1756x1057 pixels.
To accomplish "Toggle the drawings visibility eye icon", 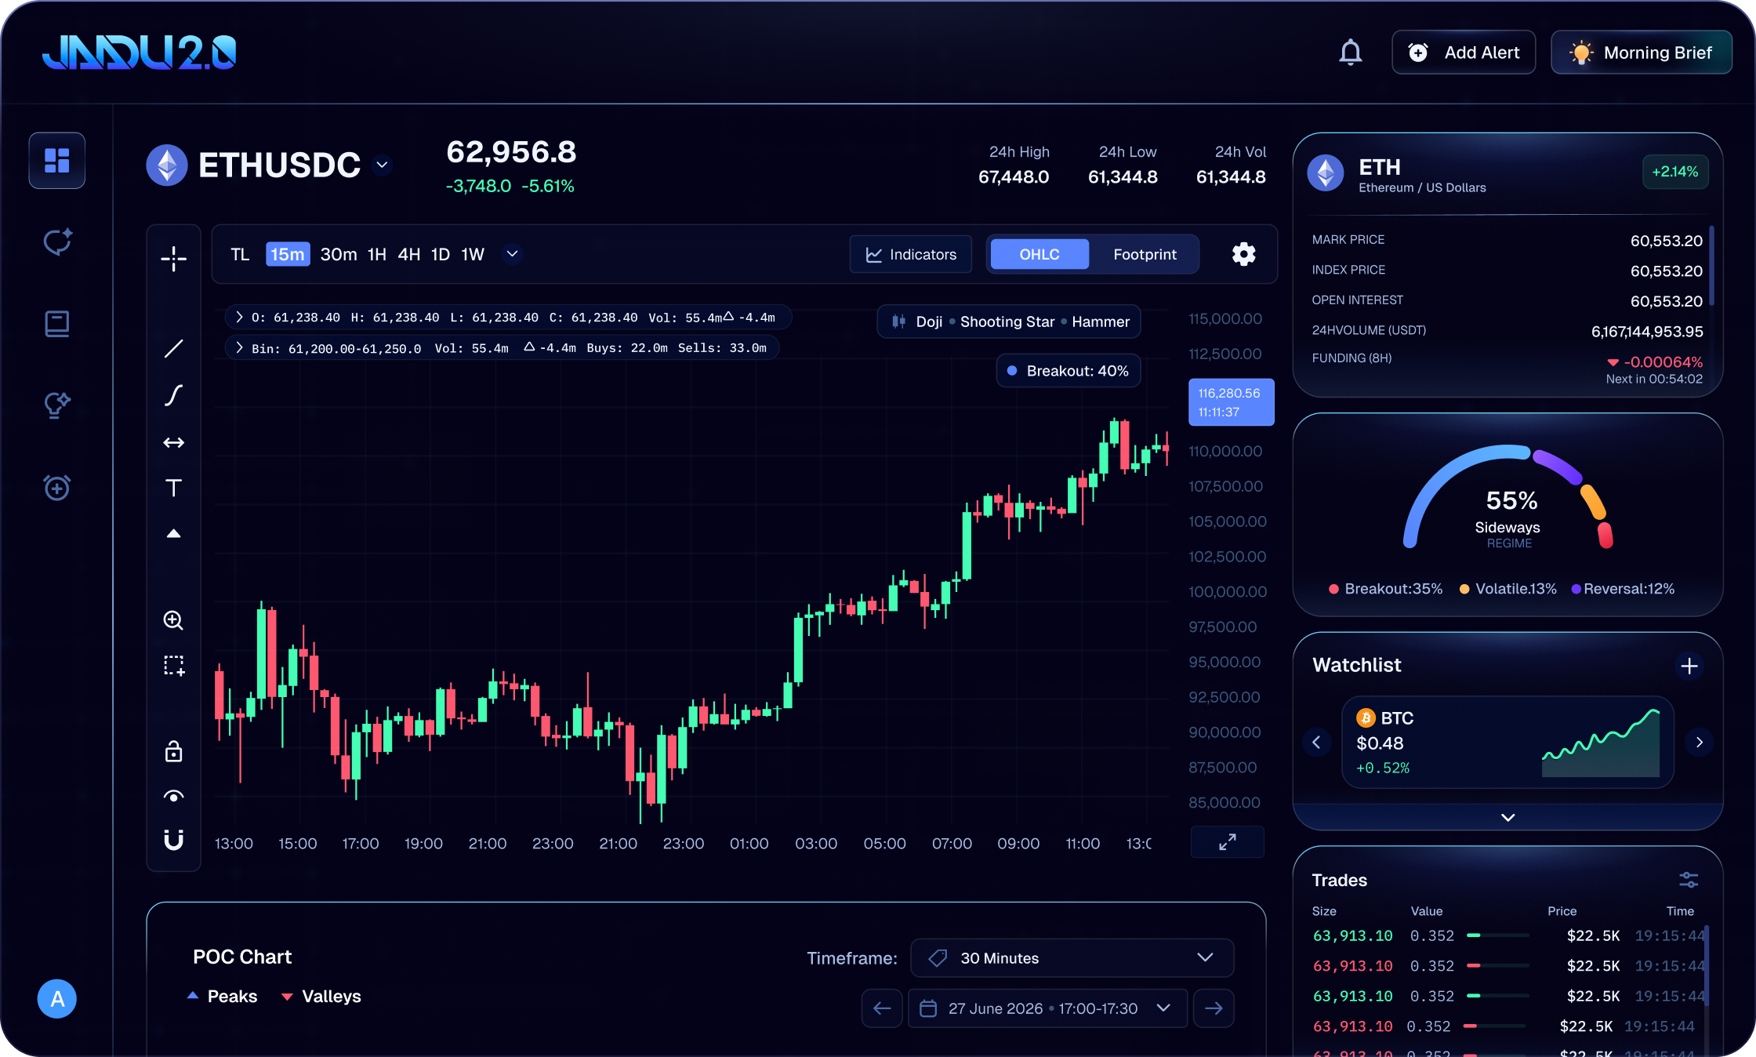I will click(x=173, y=797).
